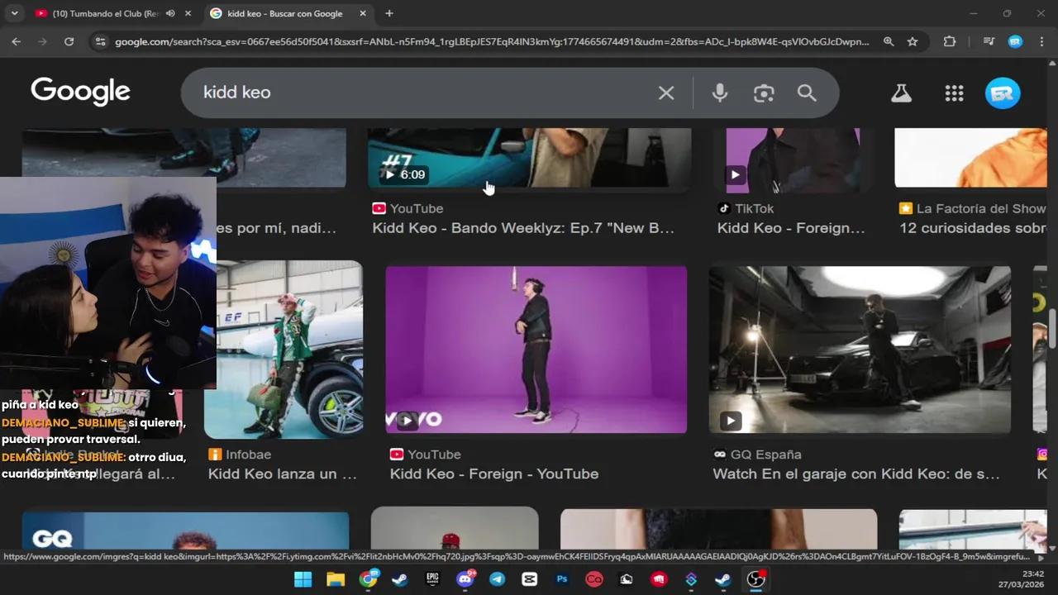Open site information icon in address bar
The height and width of the screenshot is (595, 1058).
point(100,41)
